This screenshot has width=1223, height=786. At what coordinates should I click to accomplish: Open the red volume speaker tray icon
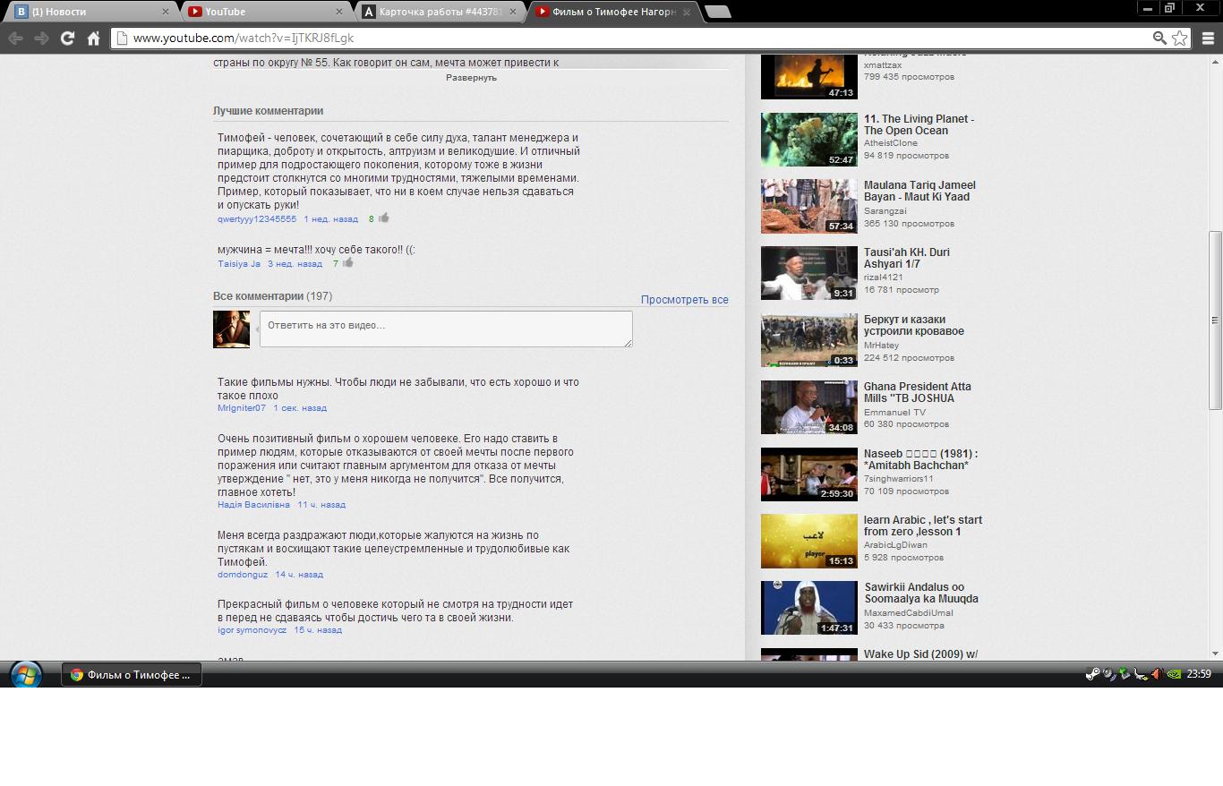[1157, 674]
